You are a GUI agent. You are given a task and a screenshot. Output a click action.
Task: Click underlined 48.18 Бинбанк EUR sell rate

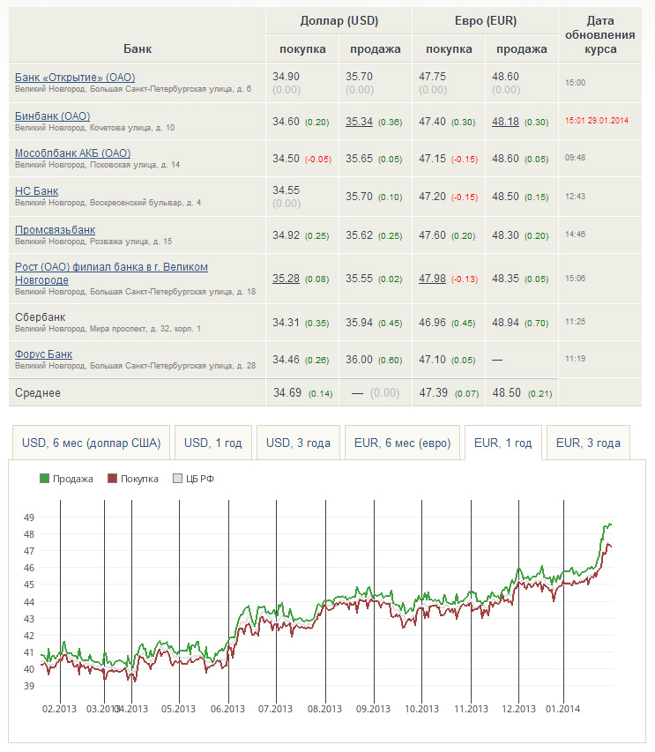(505, 122)
